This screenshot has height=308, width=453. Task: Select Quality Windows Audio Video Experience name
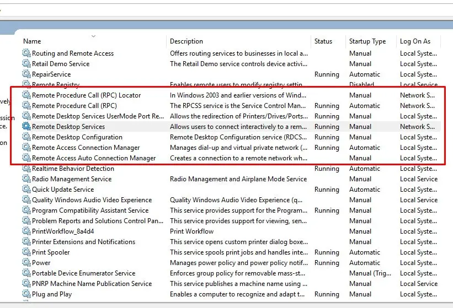point(92,200)
